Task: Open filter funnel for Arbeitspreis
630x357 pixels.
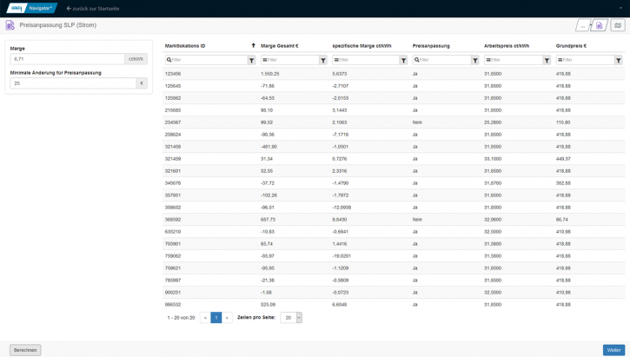Action: tap(547, 60)
